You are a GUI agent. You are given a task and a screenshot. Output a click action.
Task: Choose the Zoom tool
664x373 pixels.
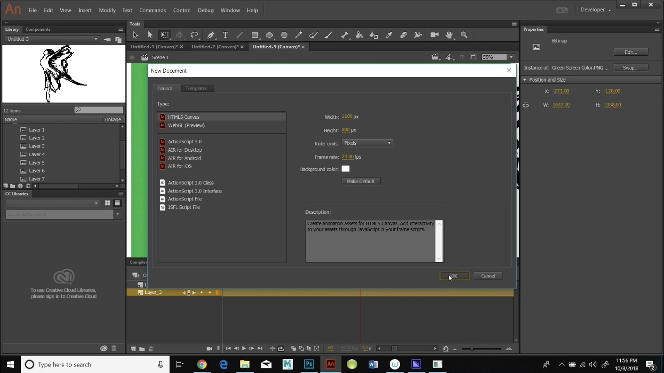pos(464,35)
